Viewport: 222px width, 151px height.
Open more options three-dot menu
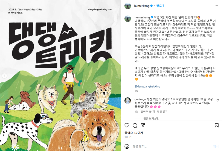(216, 6)
